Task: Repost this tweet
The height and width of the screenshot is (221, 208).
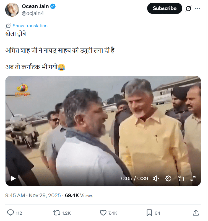Action: tap(56, 213)
